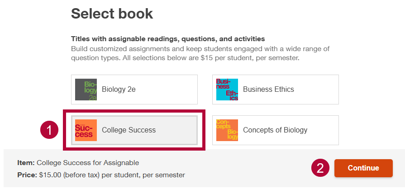Viewport: 405px width, 194px height.
Task: Click empty area right of Biology 2e title
Action: (167, 90)
